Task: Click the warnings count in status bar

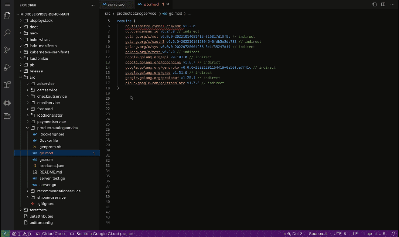Action: pyautogui.click(x=27, y=234)
